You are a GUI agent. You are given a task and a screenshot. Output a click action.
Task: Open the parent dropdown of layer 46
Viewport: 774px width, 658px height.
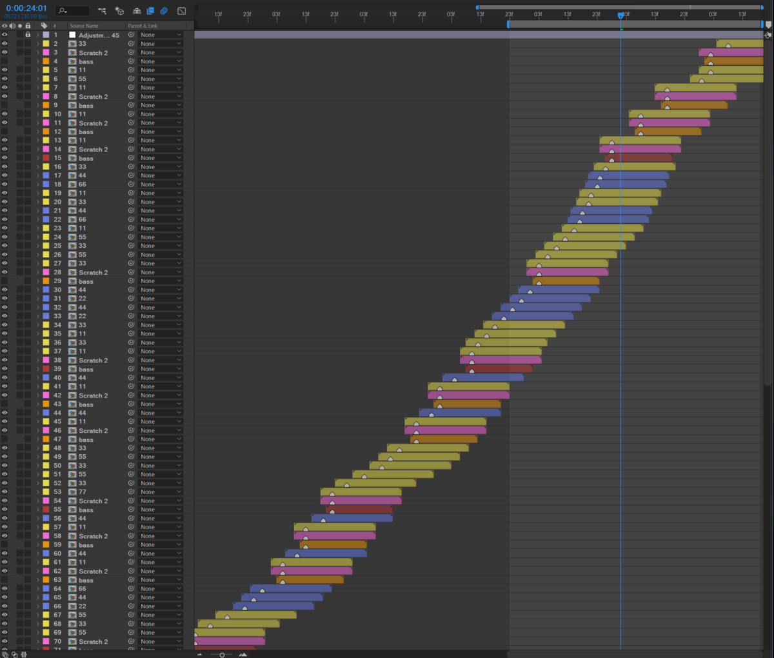[161, 431]
